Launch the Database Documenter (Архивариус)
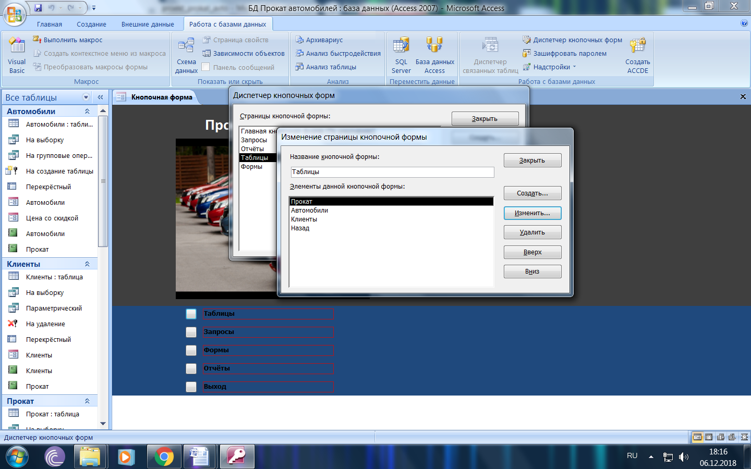The height and width of the screenshot is (469, 751). click(x=319, y=40)
